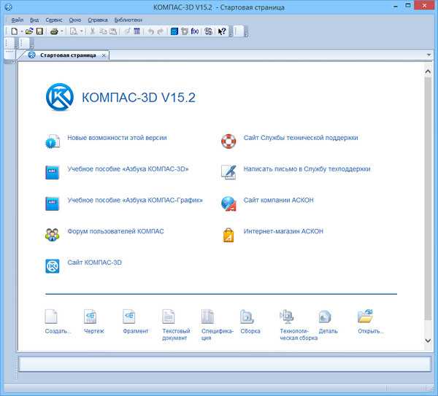Screen dimensions: 438x396
Task: Click the Сборка (assembly) icon
Action: click(247, 317)
